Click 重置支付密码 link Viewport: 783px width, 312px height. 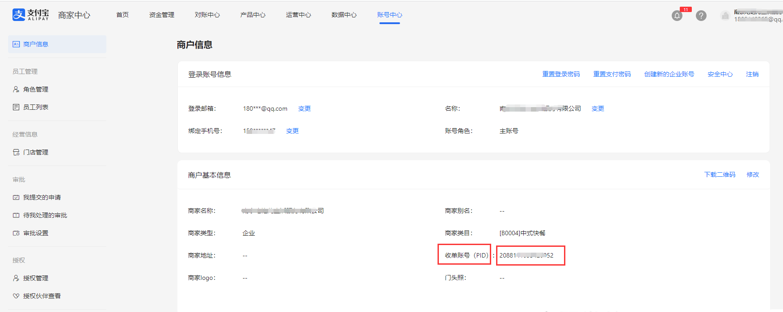(x=612, y=74)
